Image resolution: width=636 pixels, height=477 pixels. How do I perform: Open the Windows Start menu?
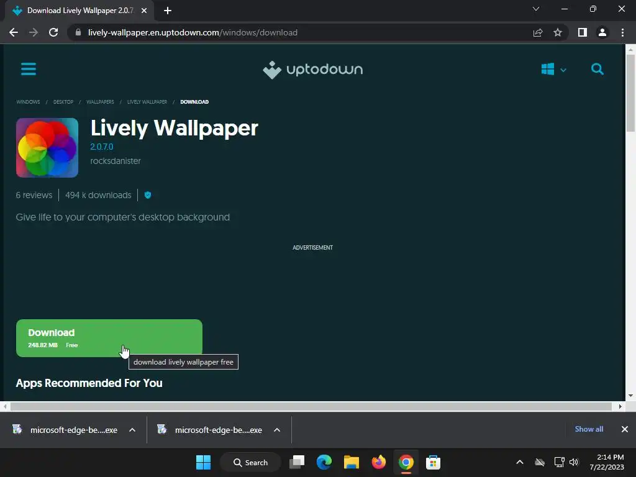(x=203, y=462)
